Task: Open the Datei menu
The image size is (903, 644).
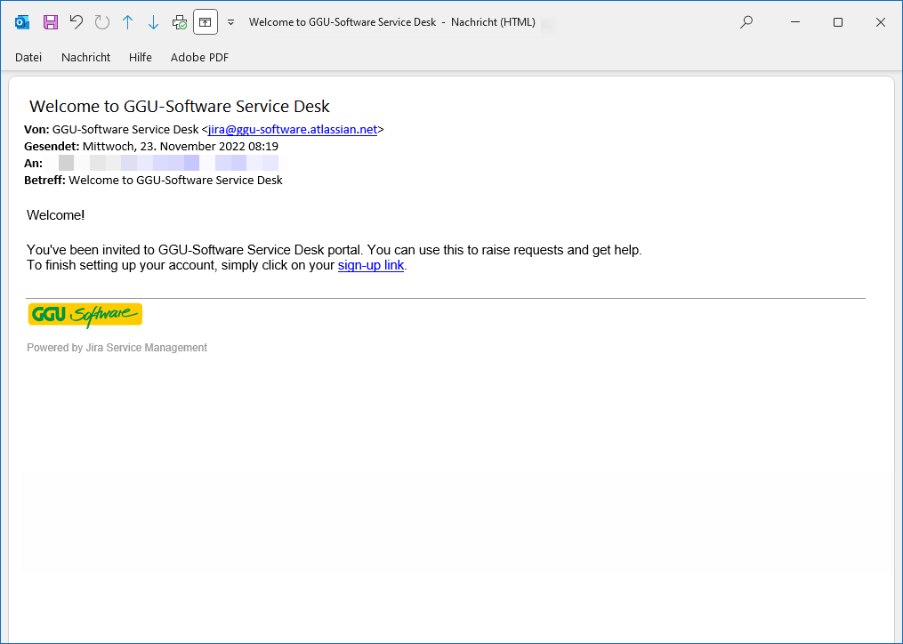Action: (28, 57)
